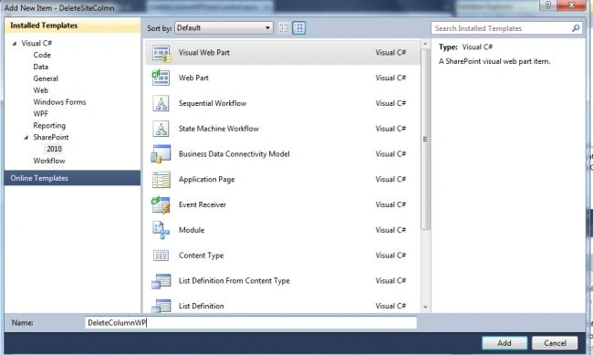Select the Code category
Viewport: 593px width, 355px height.
point(42,55)
